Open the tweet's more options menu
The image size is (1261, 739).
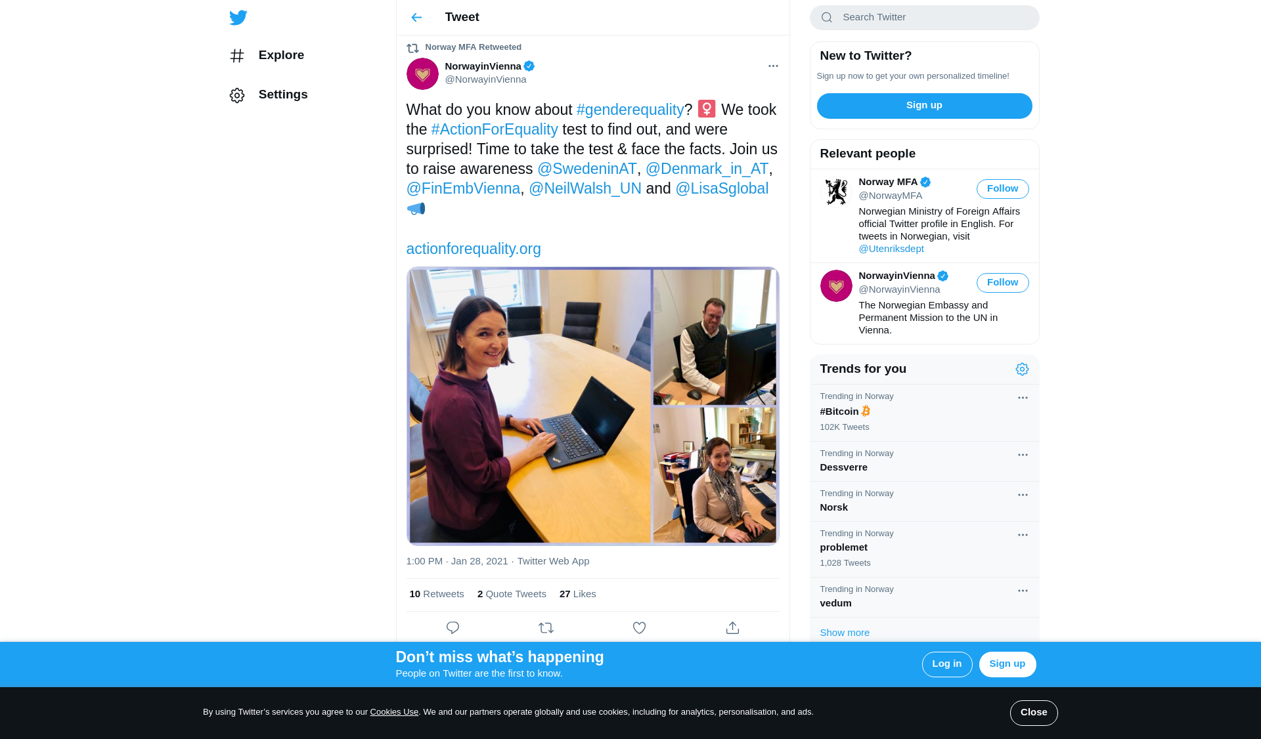pyautogui.click(x=773, y=66)
